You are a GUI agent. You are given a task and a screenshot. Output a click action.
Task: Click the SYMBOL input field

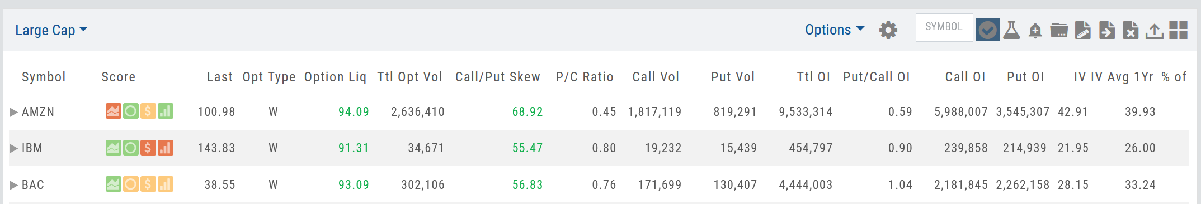coord(944,27)
